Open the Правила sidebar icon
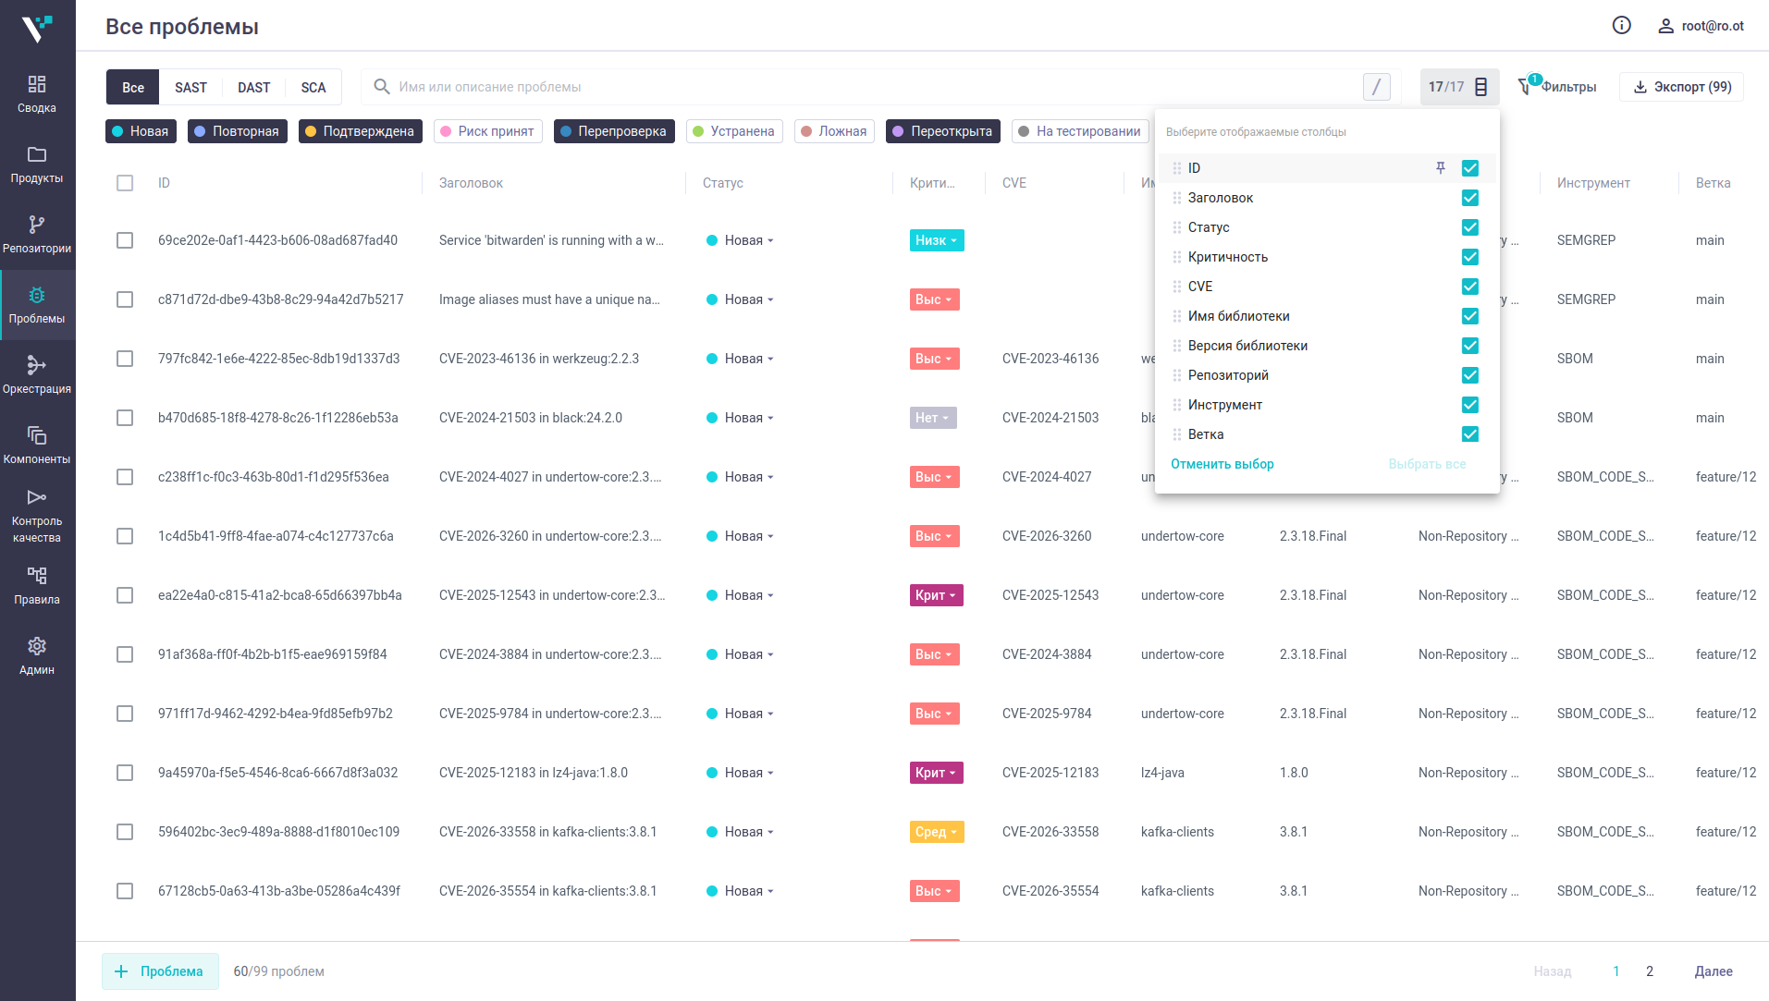Viewport: 1769px width, 1001px height. (37, 576)
